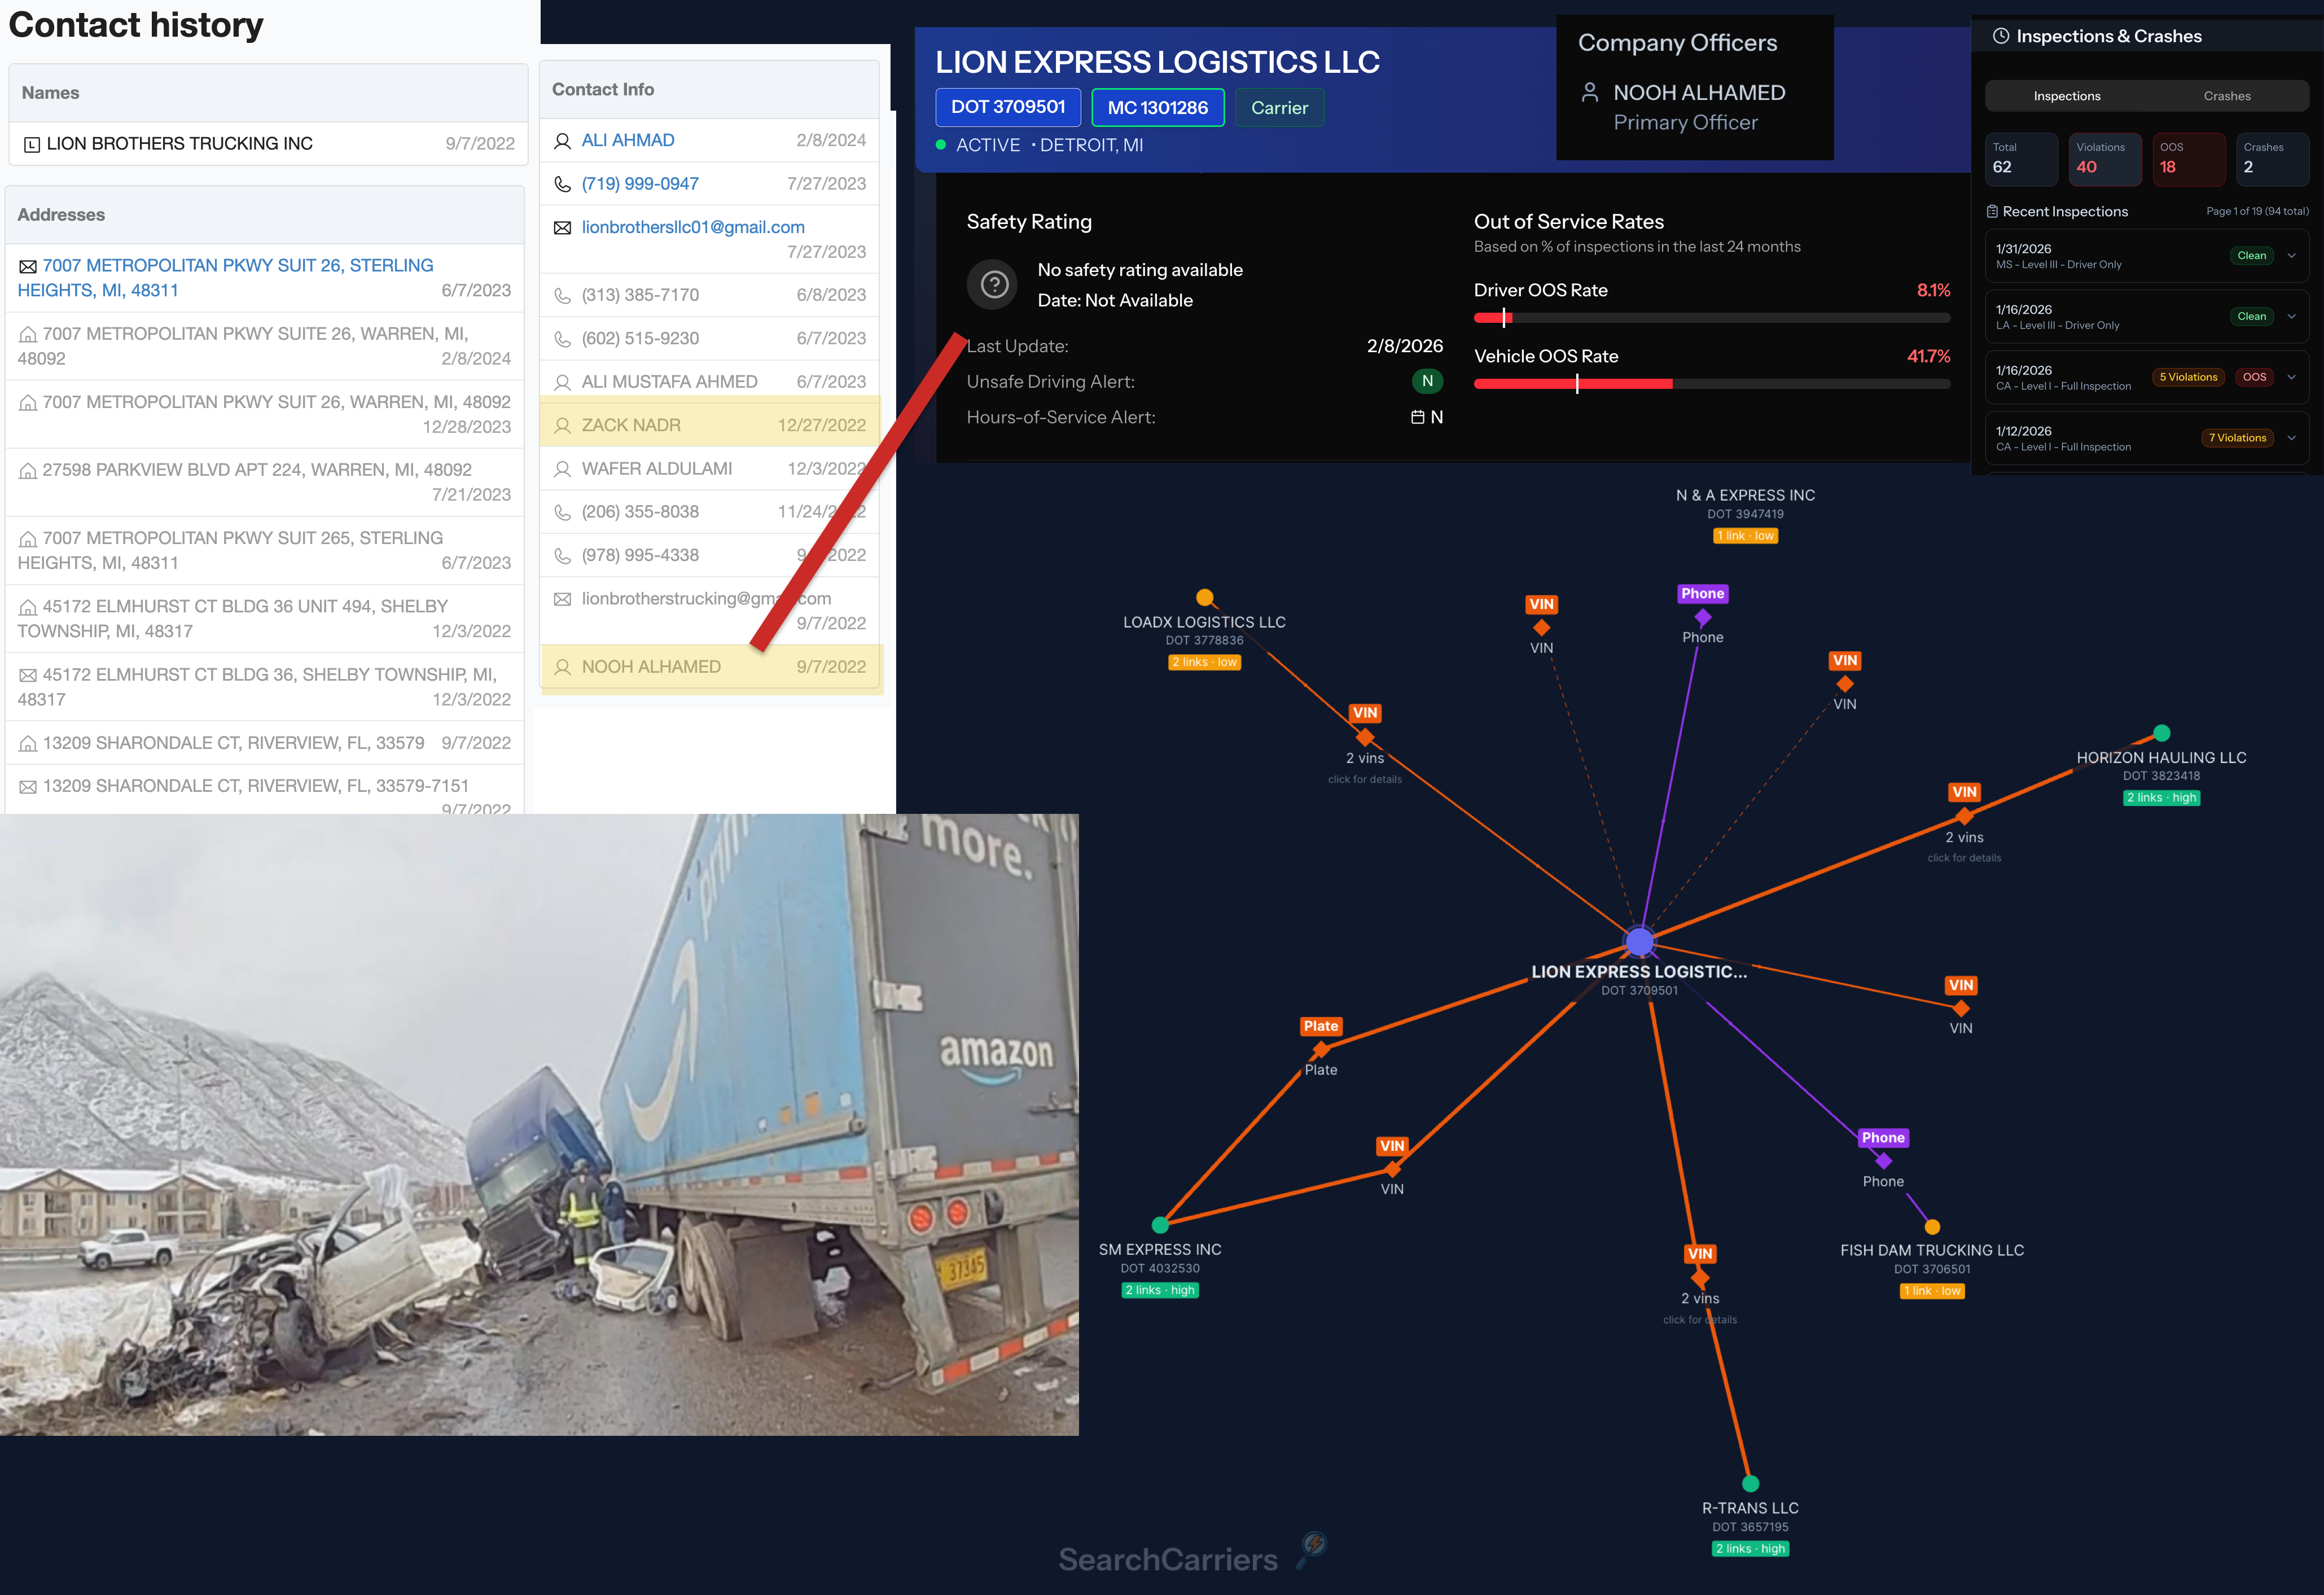Click the FISH DAM TRUCKING orange node
The image size is (2324, 1595).
[x=1932, y=1227]
